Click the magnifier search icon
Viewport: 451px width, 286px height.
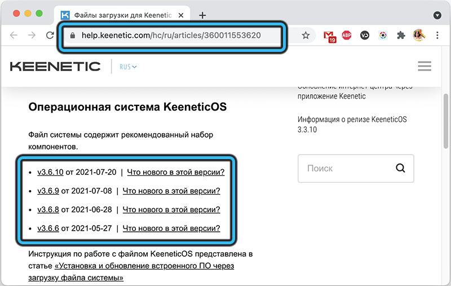coord(400,168)
